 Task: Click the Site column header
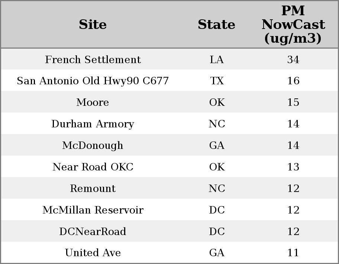tap(93, 25)
